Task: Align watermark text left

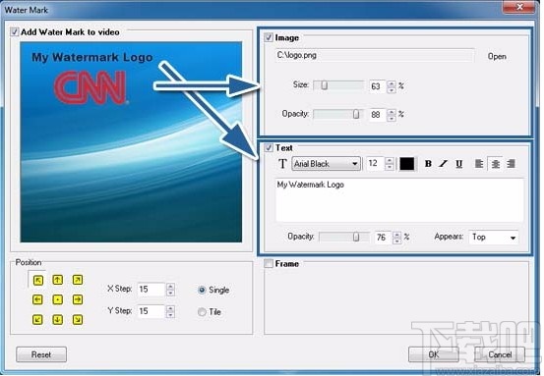Action: pos(479,164)
